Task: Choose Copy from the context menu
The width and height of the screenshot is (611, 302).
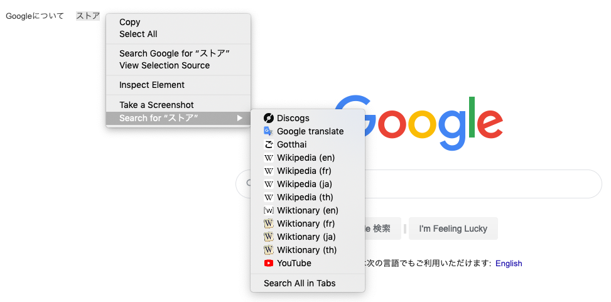Action: click(x=130, y=22)
